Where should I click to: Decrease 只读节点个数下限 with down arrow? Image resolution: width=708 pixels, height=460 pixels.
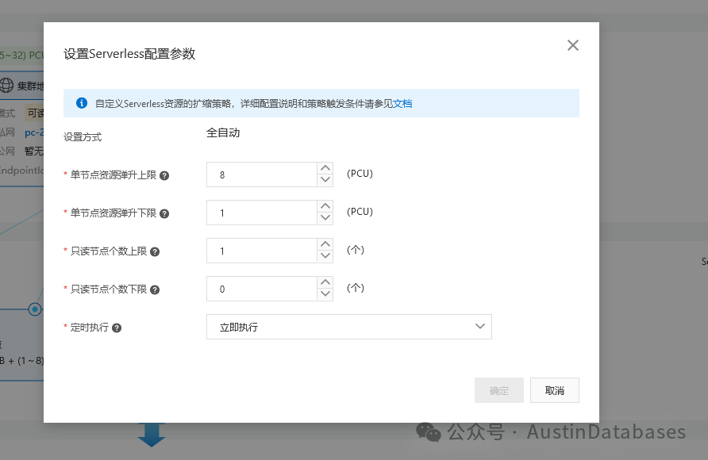coord(325,294)
